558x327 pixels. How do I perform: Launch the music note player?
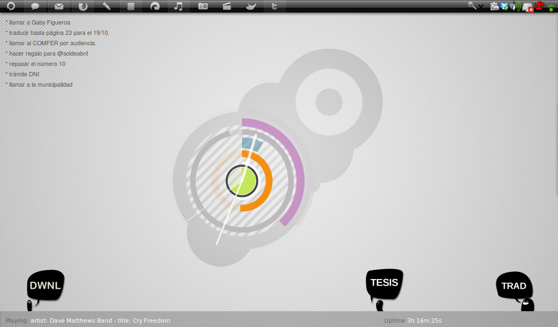[x=178, y=7]
